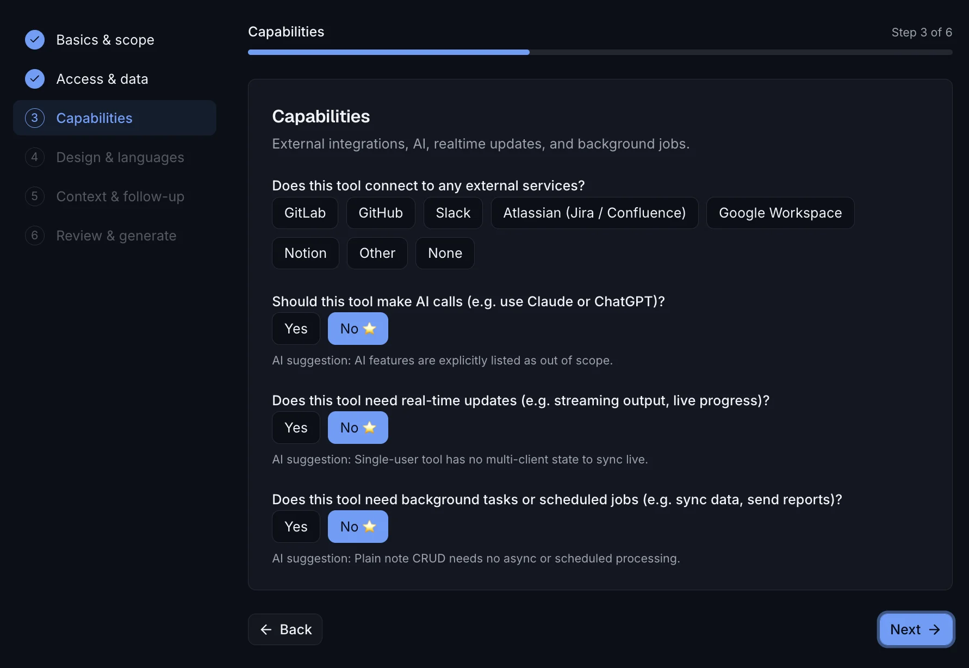Choose No for real-time updates

click(x=358, y=428)
